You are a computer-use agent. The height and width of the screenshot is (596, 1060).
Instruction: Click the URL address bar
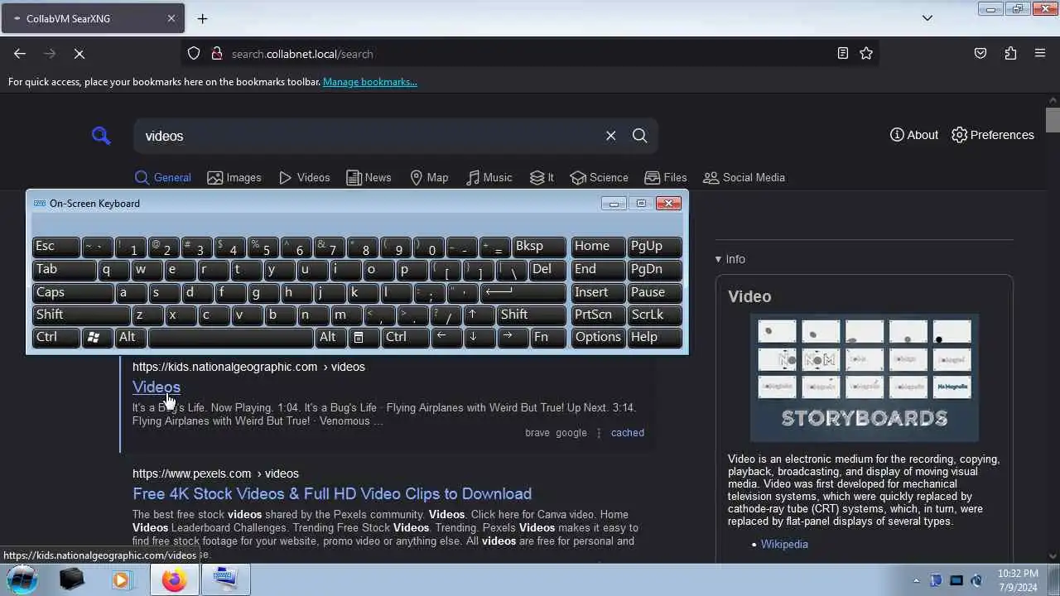(x=530, y=54)
